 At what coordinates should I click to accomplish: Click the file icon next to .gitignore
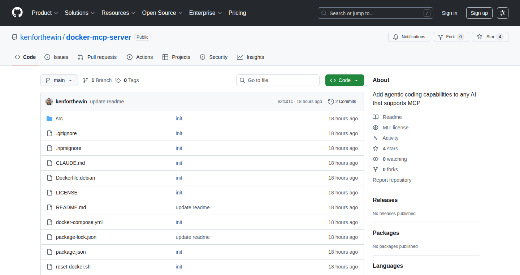(49, 133)
